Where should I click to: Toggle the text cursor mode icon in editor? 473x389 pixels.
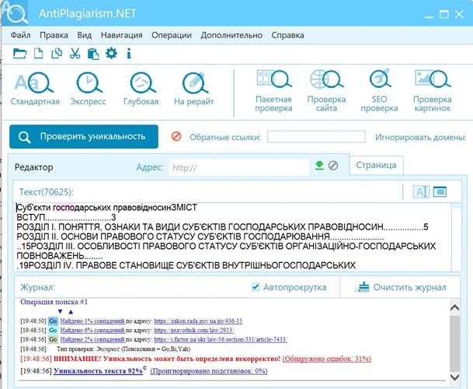421,191
